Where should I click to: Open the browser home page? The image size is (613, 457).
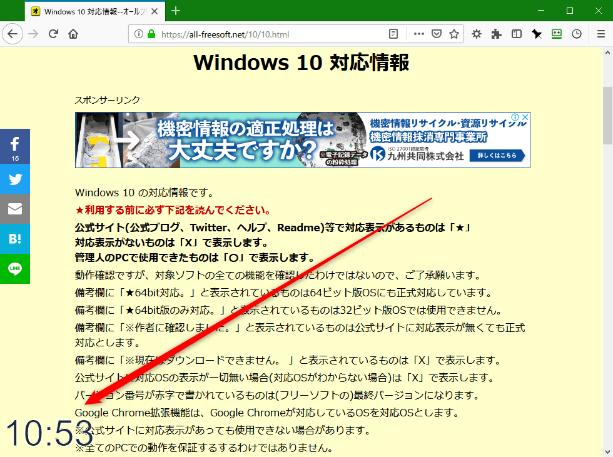pyautogui.click(x=73, y=34)
